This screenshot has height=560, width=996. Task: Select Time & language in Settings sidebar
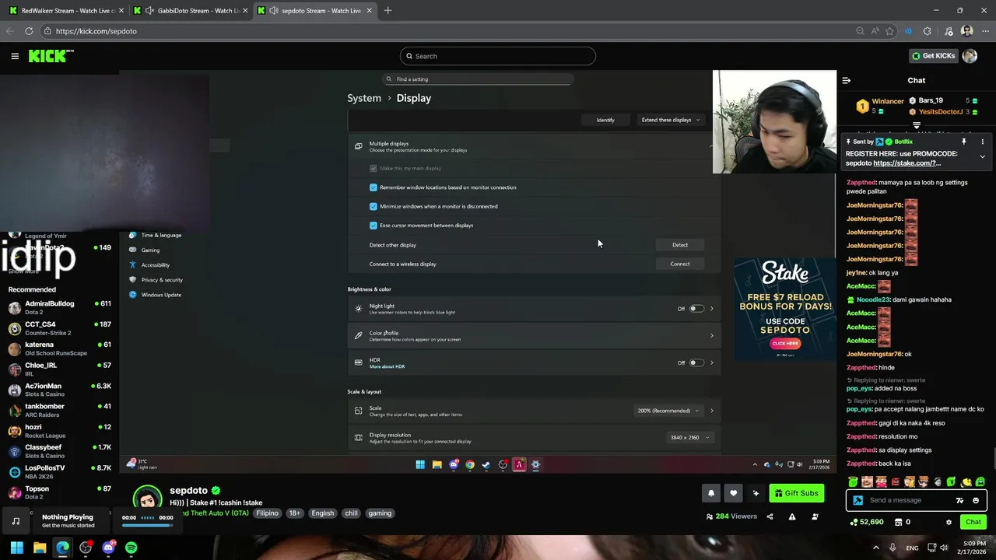(x=161, y=235)
